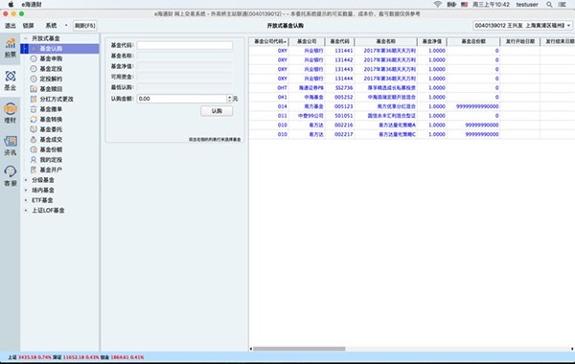
Task: Open the Wi-Fi status menu
Action: pyautogui.click(x=438, y=5)
